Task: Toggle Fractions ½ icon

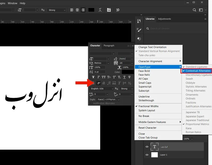Action: pos(130,83)
